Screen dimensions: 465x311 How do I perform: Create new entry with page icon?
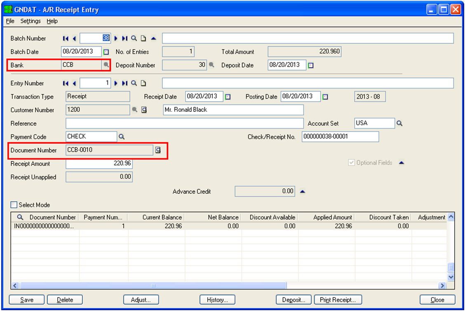[143, 83]
